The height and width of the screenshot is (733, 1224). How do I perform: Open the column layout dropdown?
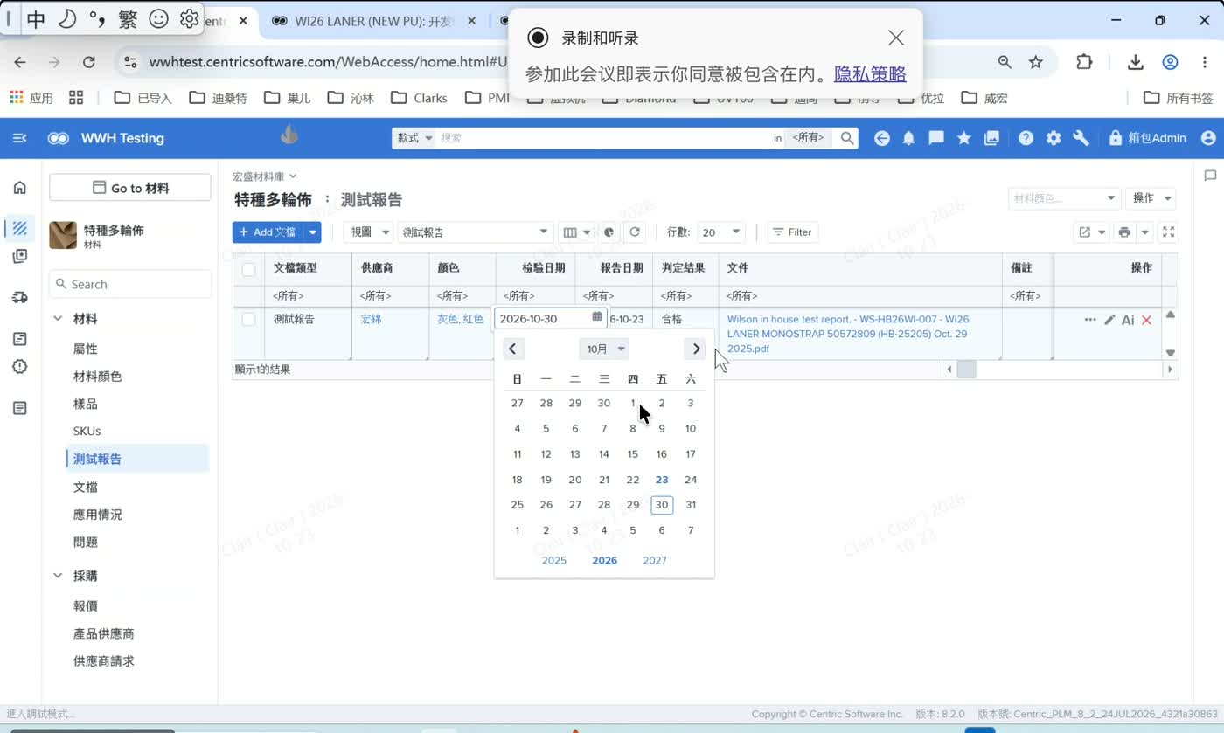pos(576,232)
